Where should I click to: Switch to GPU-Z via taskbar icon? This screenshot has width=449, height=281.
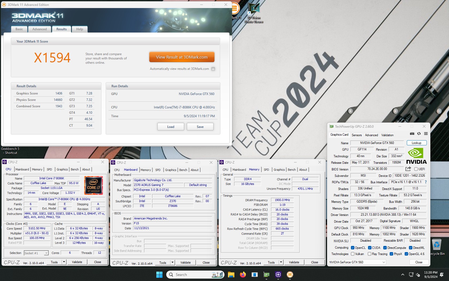[x=266, y=275]
